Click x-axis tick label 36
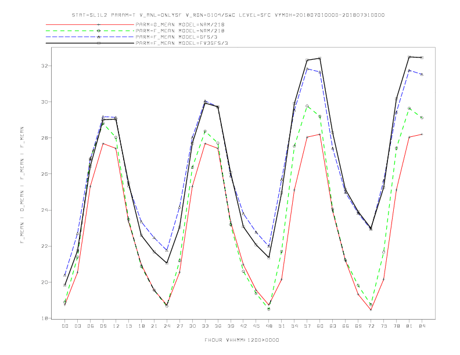 click(x=218, y=326)
